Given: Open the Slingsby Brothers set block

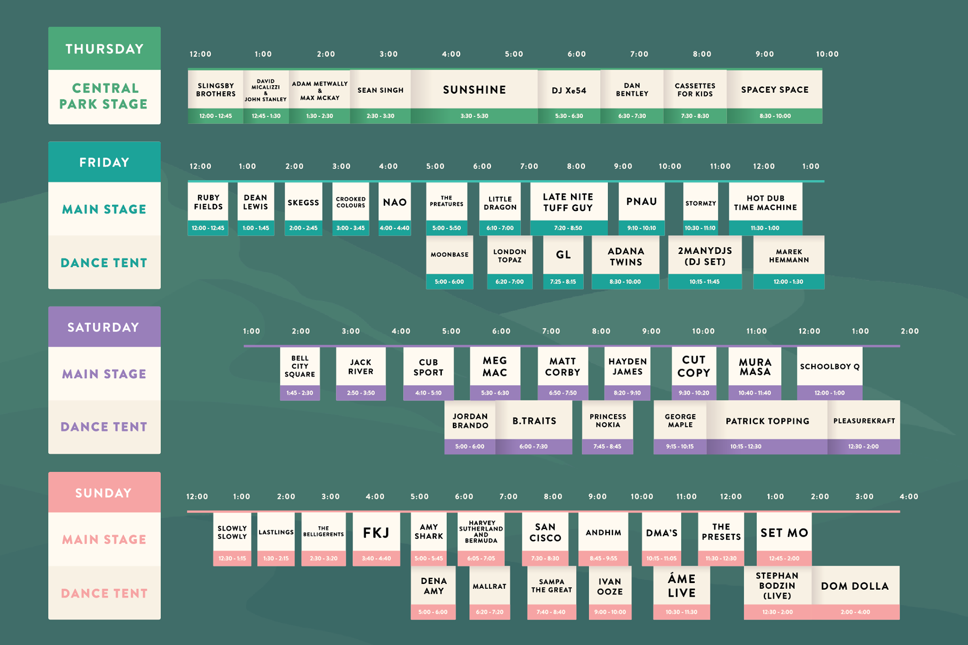Looking at the screenshot, I should pos(216,97).
